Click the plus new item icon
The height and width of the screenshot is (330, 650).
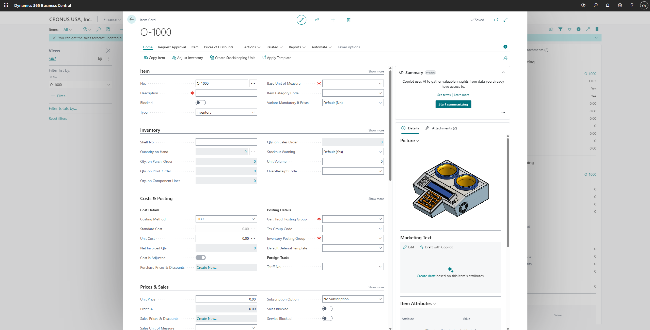coord(333,20)
